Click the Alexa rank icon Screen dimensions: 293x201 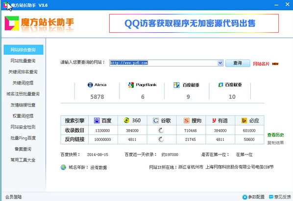90,85
